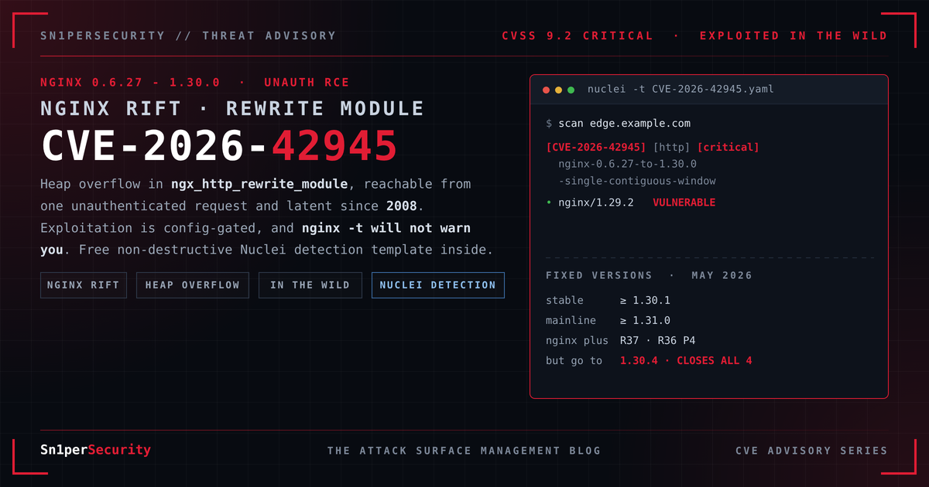Click 'CVE ADVISORY SERIES' footer text
Image resolution: width=929 pixels, height=487 pixels.
811,451
